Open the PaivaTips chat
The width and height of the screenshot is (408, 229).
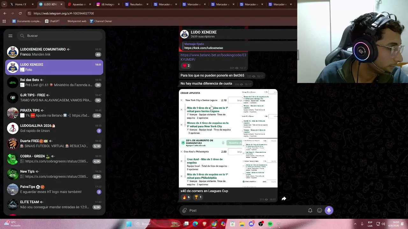(54, 189)
